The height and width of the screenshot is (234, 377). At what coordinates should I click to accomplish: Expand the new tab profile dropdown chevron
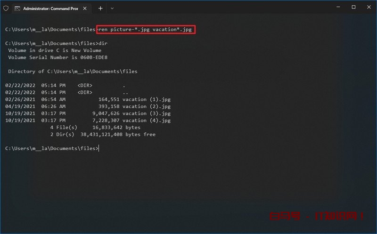point(112,8)
